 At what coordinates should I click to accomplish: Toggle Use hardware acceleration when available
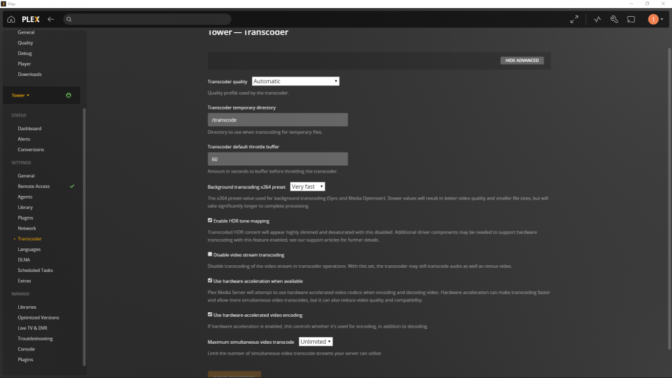tap(210, 281)
